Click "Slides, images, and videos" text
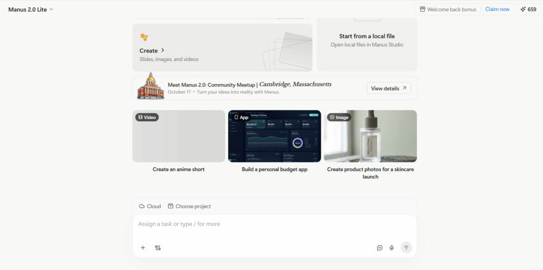 [169, 59]
